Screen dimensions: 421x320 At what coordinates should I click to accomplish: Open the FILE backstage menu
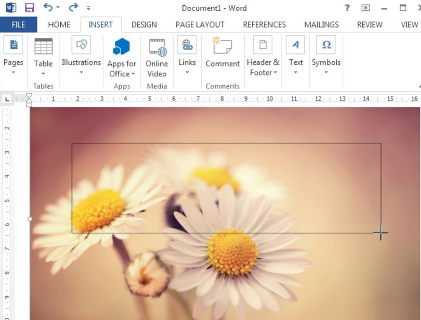18,24
